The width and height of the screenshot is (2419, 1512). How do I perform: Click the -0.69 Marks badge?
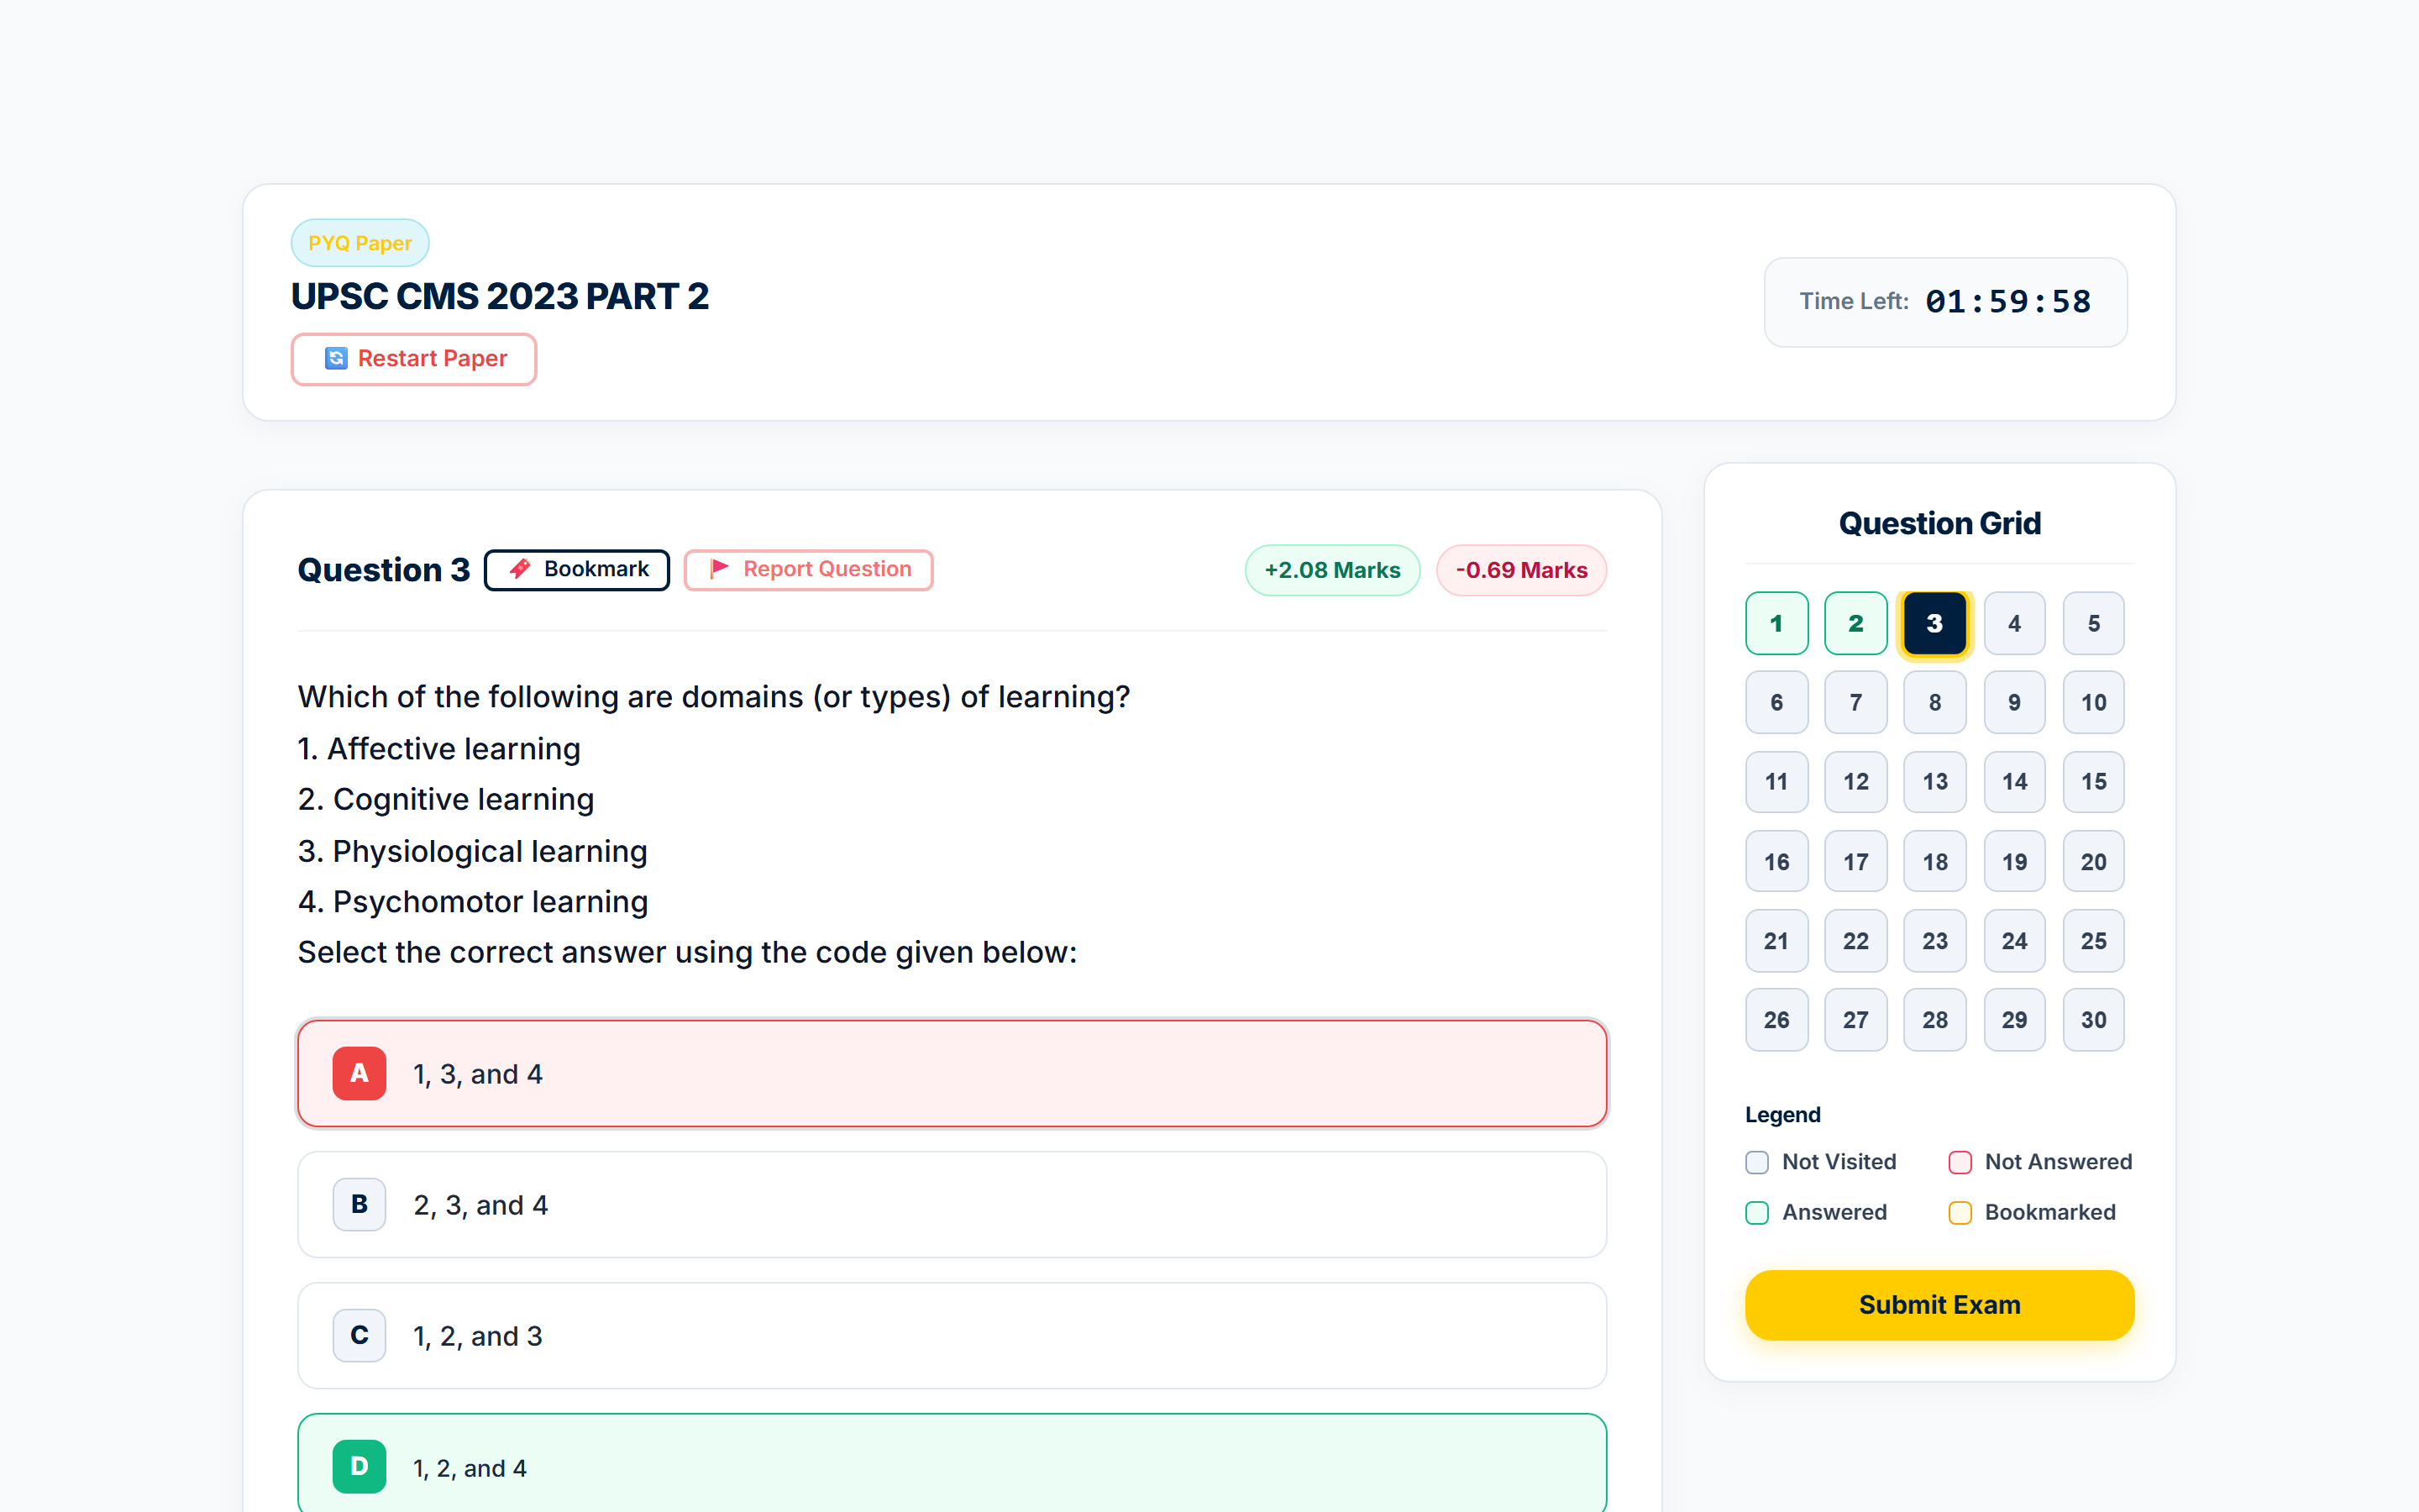[1521, 570]
